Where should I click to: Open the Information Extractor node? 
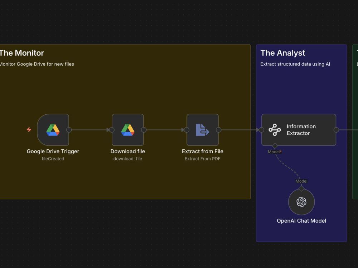tap(299, 130)
